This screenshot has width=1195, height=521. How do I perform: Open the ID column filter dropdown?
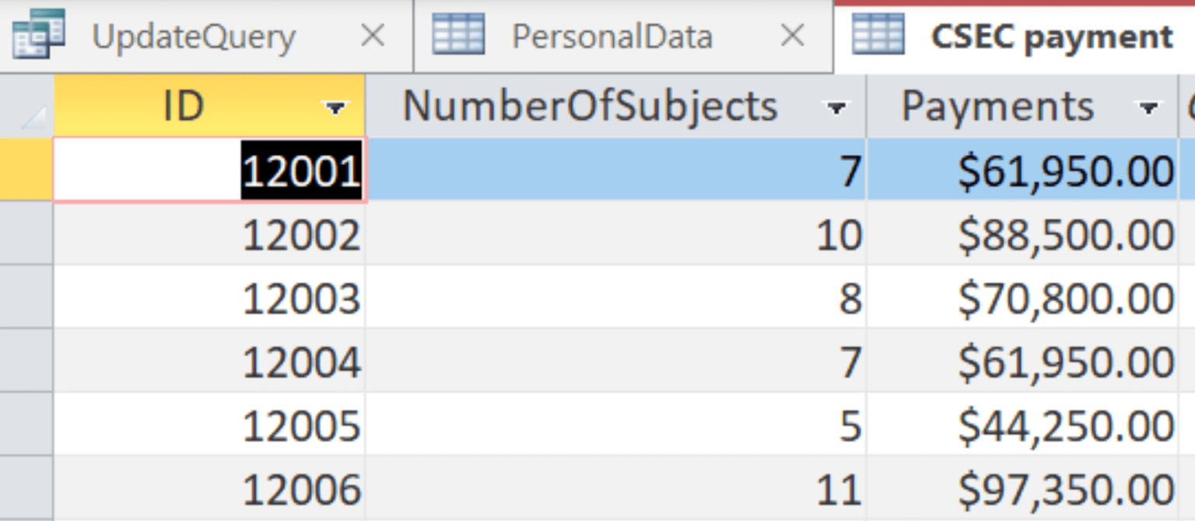coord(335,108)
